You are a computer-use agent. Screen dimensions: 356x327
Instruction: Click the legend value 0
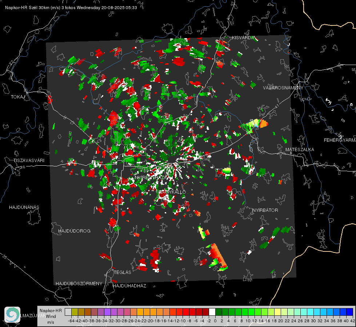(215, 321)
